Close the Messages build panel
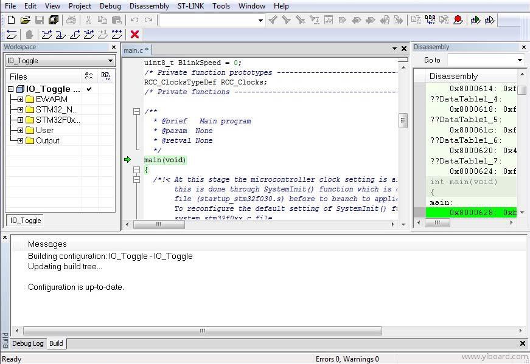 tap(5, 238)
